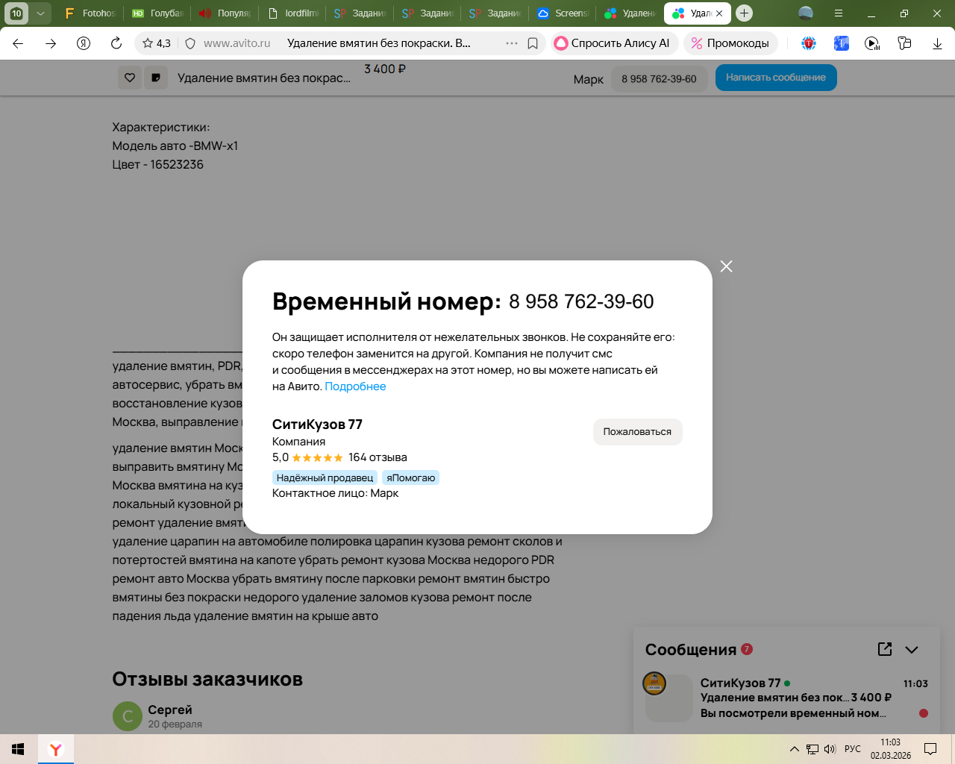Click the Yandex Browser taskbar icon

point(56,749)
